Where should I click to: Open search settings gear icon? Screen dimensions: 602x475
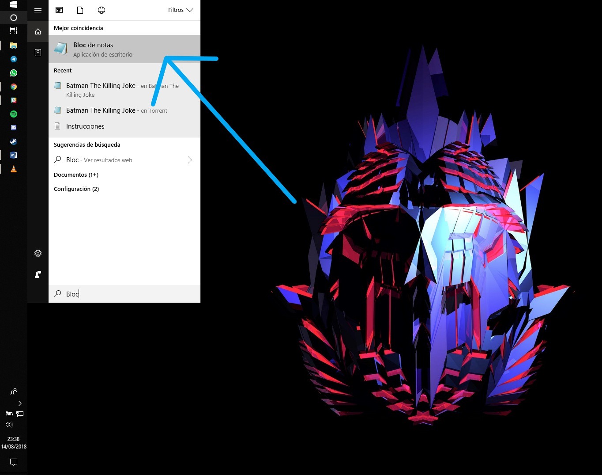38,253
